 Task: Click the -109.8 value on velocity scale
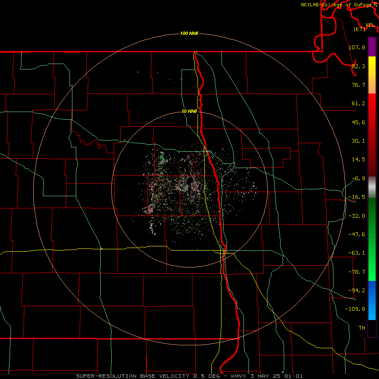pyautogui.click(x=355, y=309)
